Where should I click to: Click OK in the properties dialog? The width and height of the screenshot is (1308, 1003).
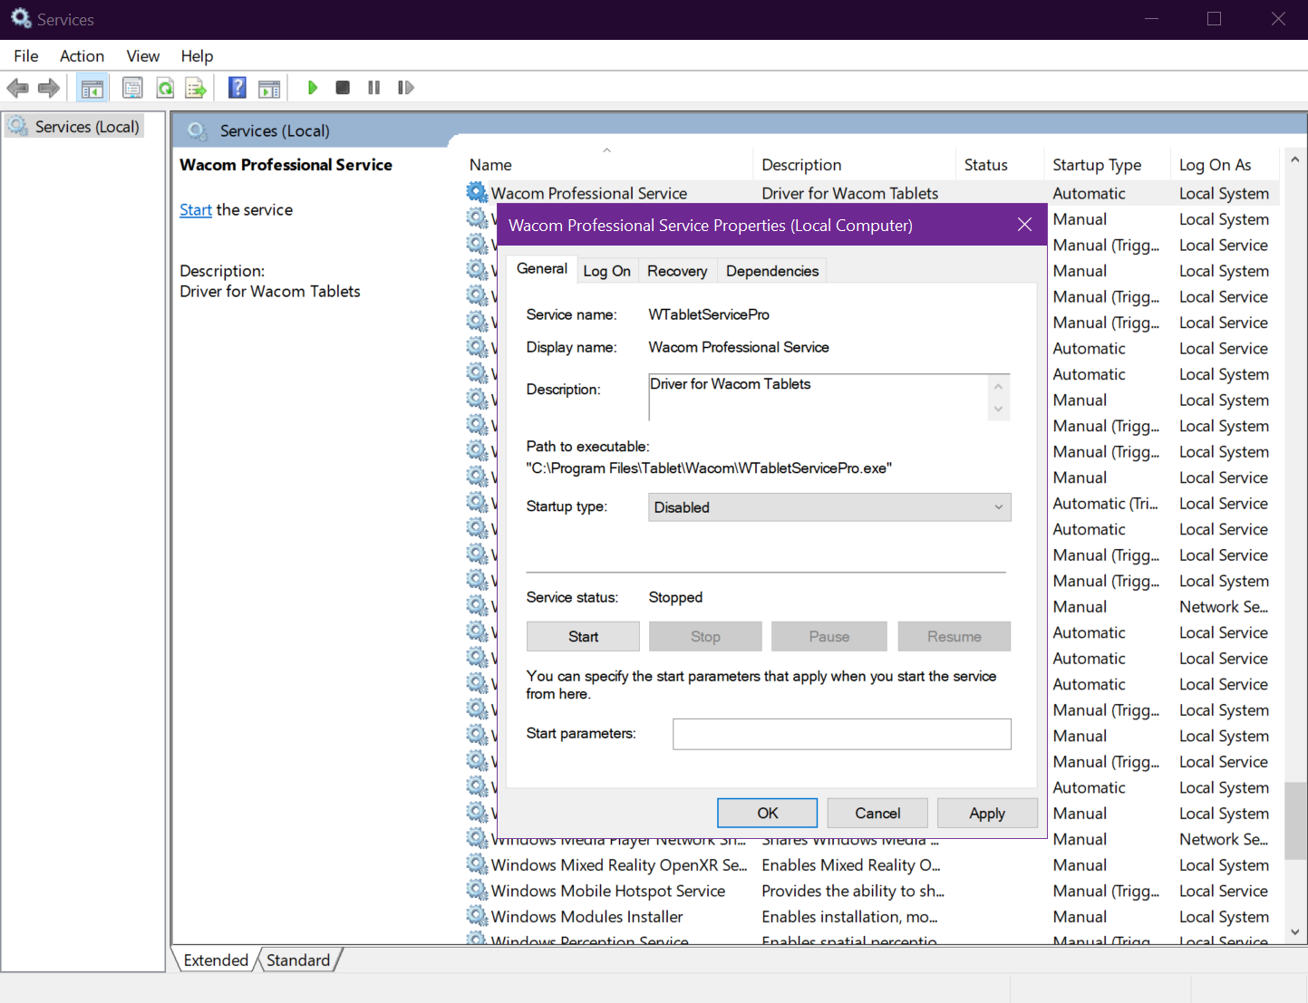(767, 814)
